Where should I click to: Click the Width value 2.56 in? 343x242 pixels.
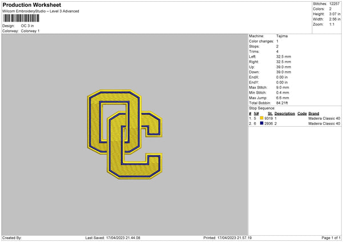[334, 19]
